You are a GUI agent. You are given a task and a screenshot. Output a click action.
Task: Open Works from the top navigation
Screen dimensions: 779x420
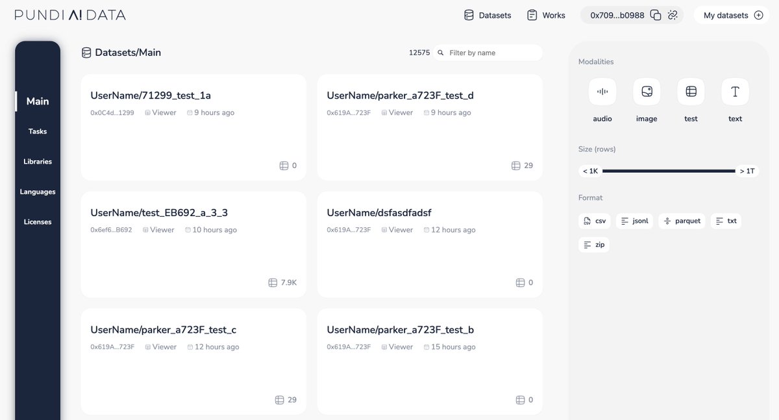pyautogui.click(x=545, y=14)
